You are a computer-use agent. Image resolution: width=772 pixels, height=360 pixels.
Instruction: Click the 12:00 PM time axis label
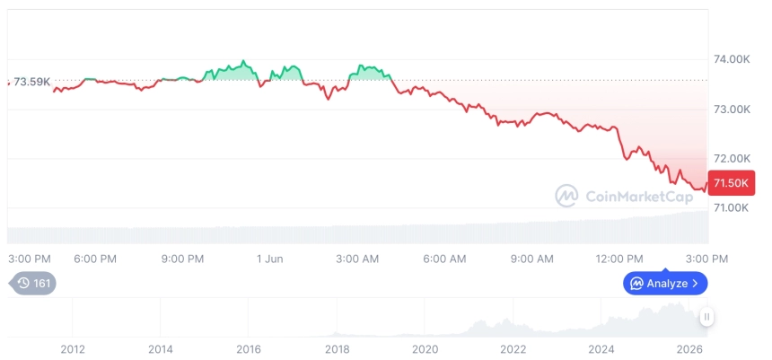618,259
